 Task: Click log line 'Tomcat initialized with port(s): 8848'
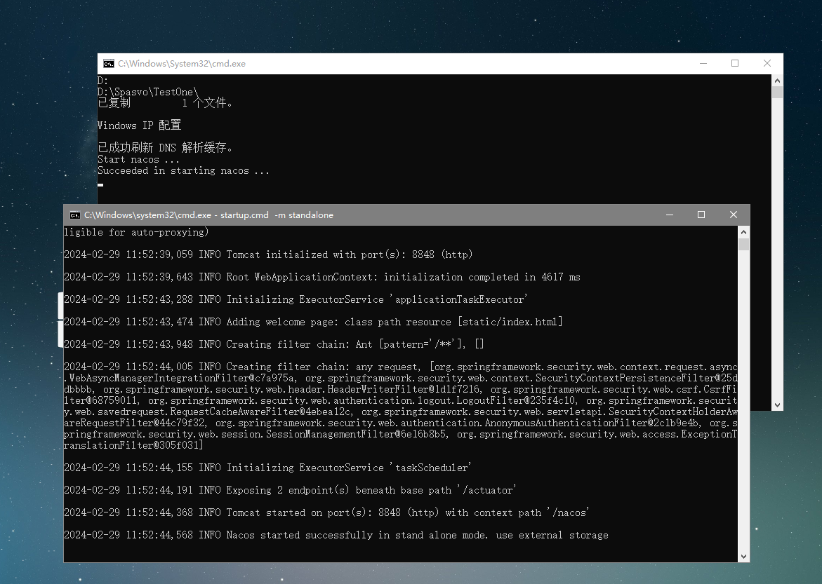(x=268, y=254)
